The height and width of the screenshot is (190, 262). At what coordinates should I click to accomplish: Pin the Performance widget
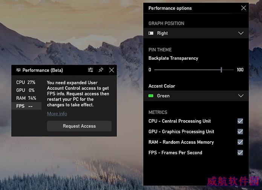tap(101, 70)
